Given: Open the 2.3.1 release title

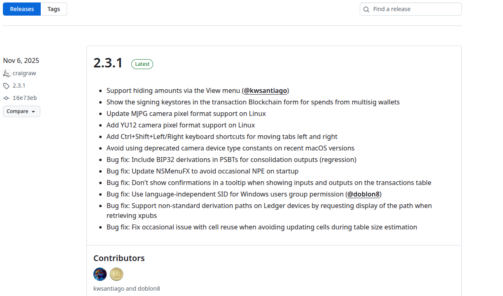Looking at the screenshot, I should pos(108,63).
